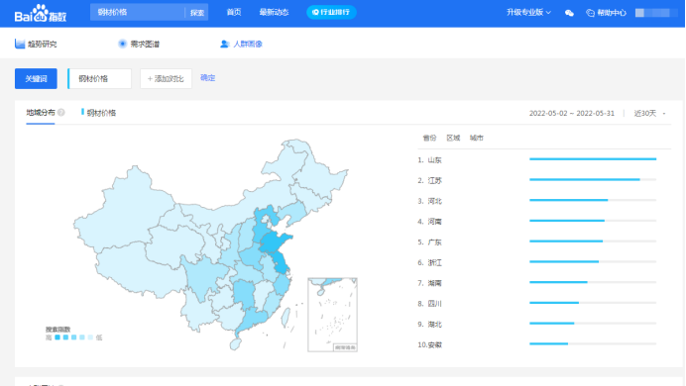Screen dimensions: 686x386
Task: Click the lightest search index legend swatch
Action: (90, 338)
